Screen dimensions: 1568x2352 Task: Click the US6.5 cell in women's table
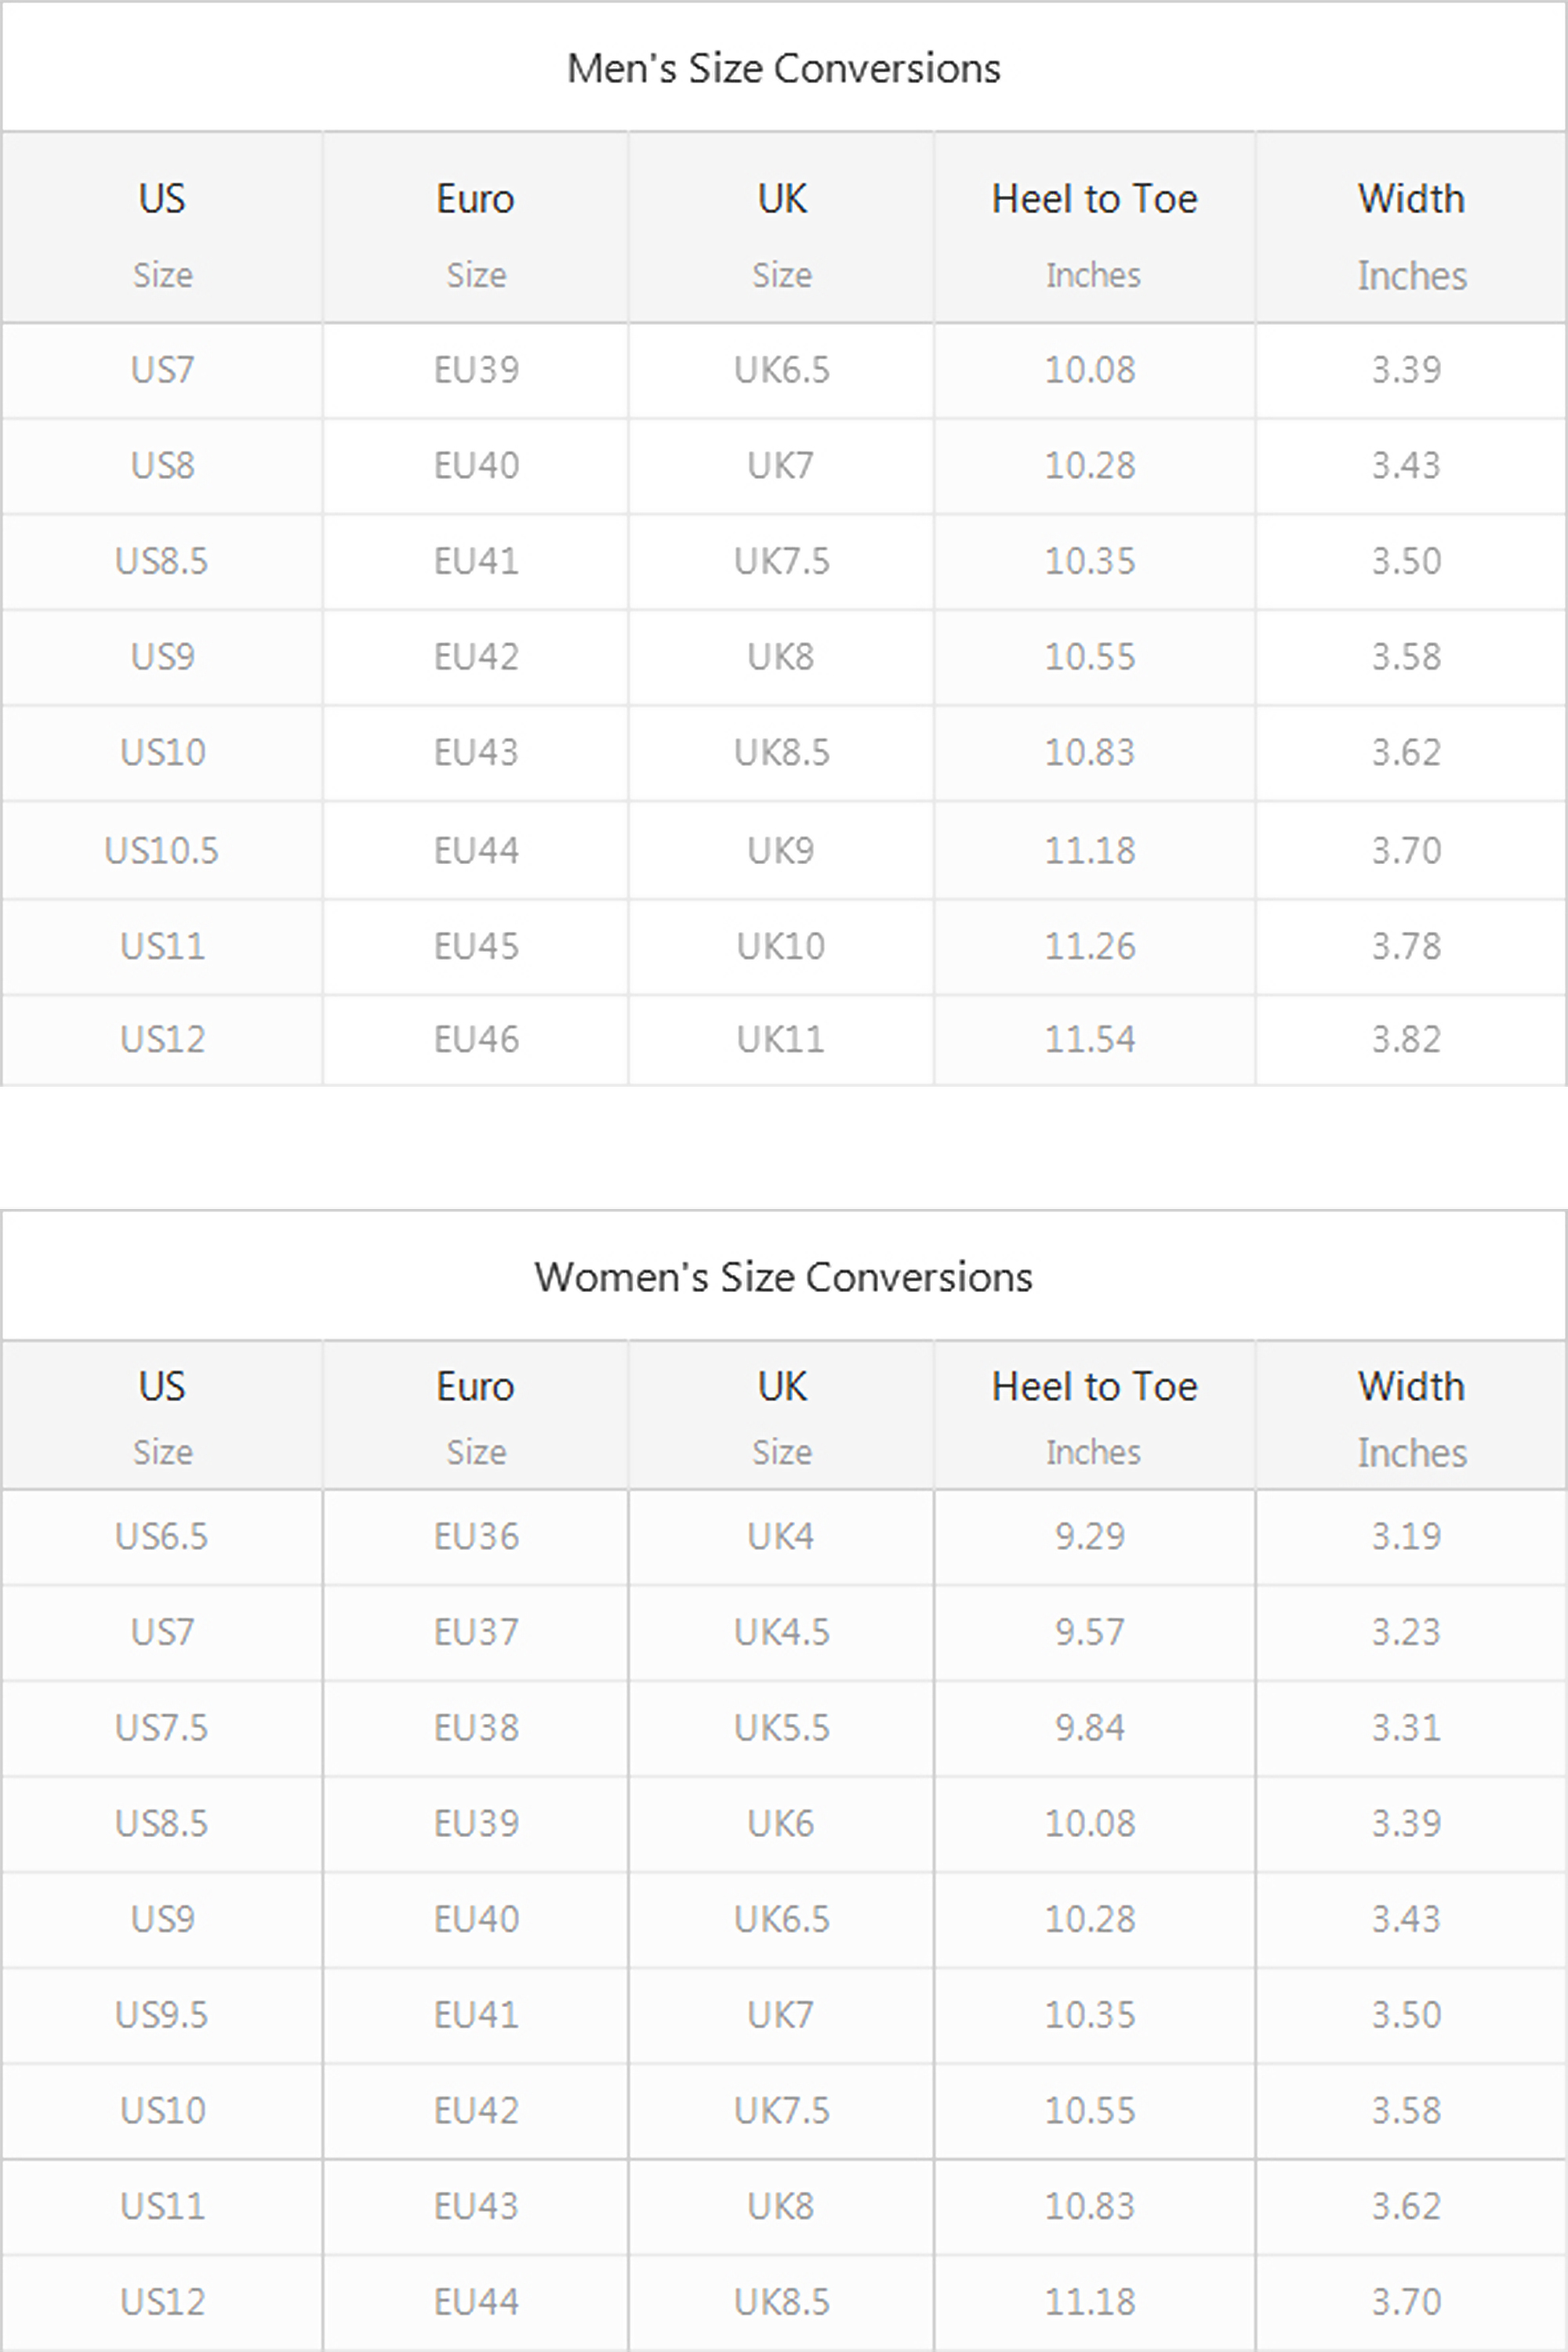click(x=162, y=1537)
